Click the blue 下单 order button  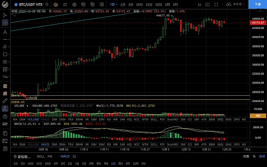pos(258,4)
